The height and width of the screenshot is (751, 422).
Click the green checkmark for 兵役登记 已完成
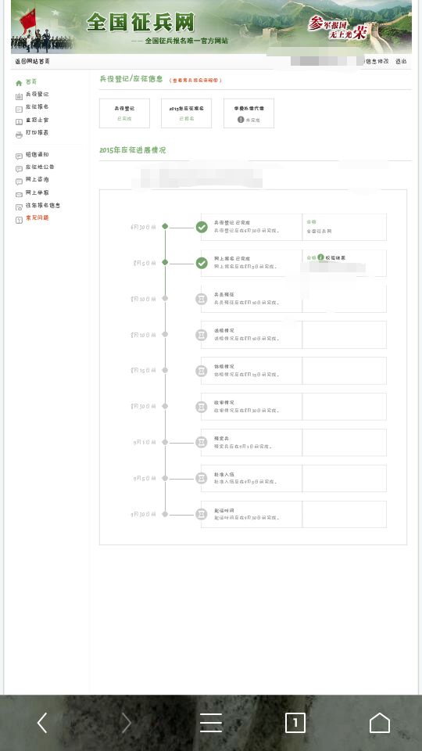[202, 227]
